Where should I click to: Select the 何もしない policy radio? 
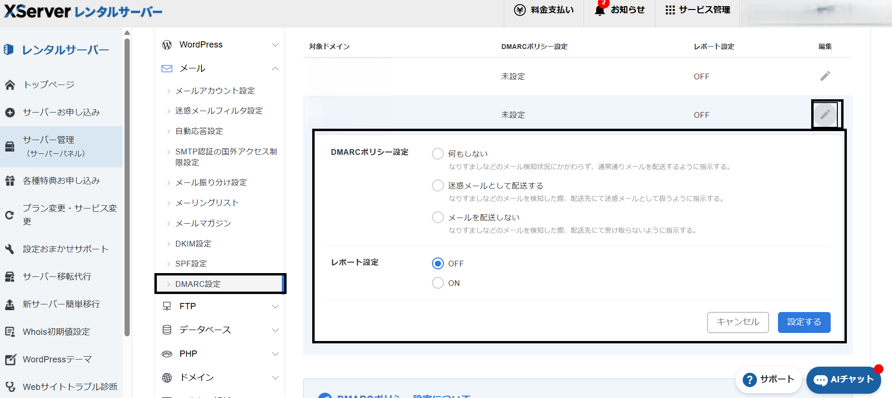[x=438, y=153]
